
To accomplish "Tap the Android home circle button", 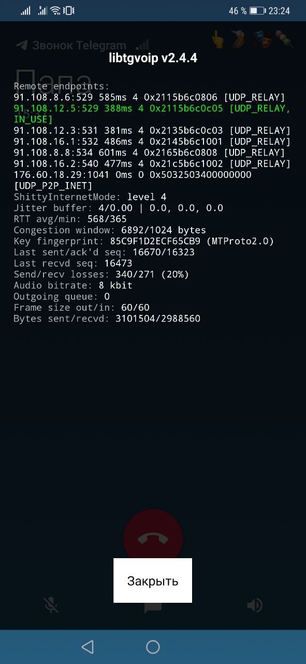I will [x=153, y=646].
